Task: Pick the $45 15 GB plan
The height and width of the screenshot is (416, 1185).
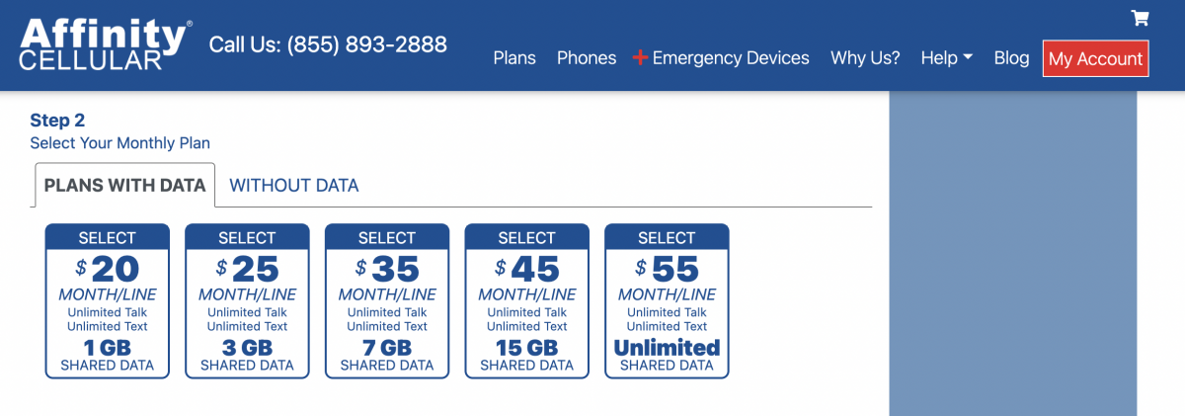Action: [527, 300]
